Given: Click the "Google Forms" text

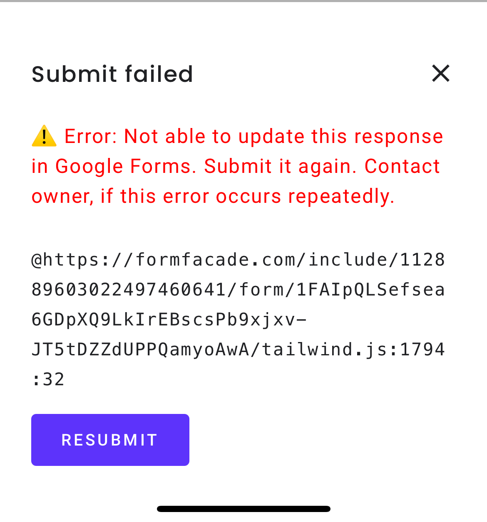Looking at the screenshot, I should click(124, 166).
